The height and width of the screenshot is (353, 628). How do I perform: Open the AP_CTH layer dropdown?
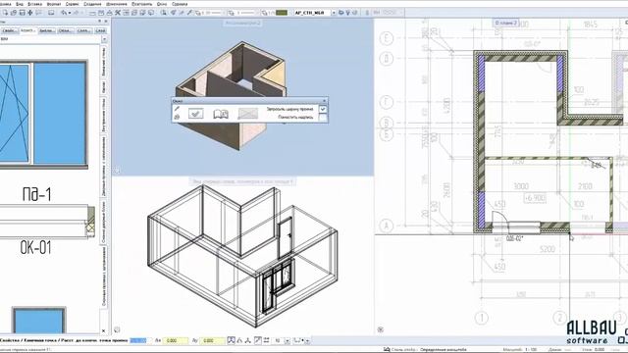click(334, 13)
